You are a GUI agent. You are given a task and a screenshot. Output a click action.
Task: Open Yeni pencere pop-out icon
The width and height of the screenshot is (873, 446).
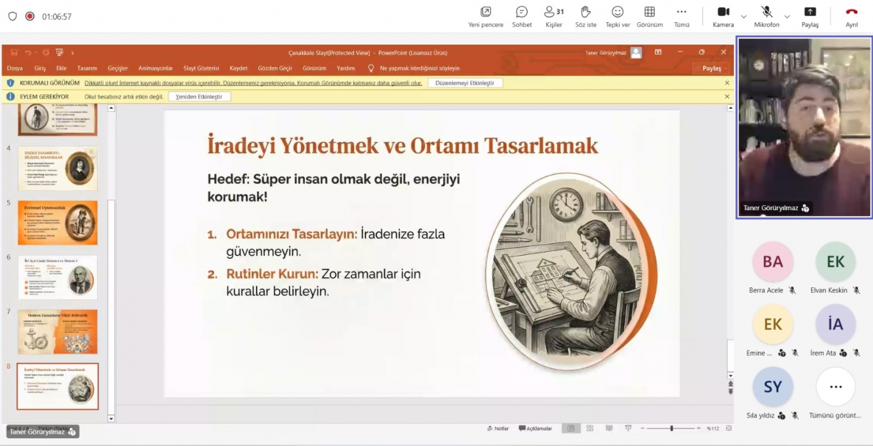(x=486, y=12)
